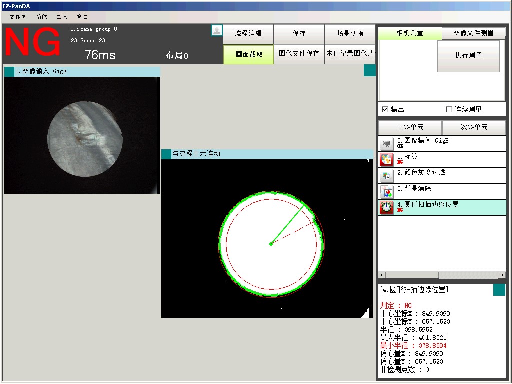Click right arrow of flow list scrollbar
The height and width of the screenshot is (384, 512).
pyautogui.click(x=502, y=275)
